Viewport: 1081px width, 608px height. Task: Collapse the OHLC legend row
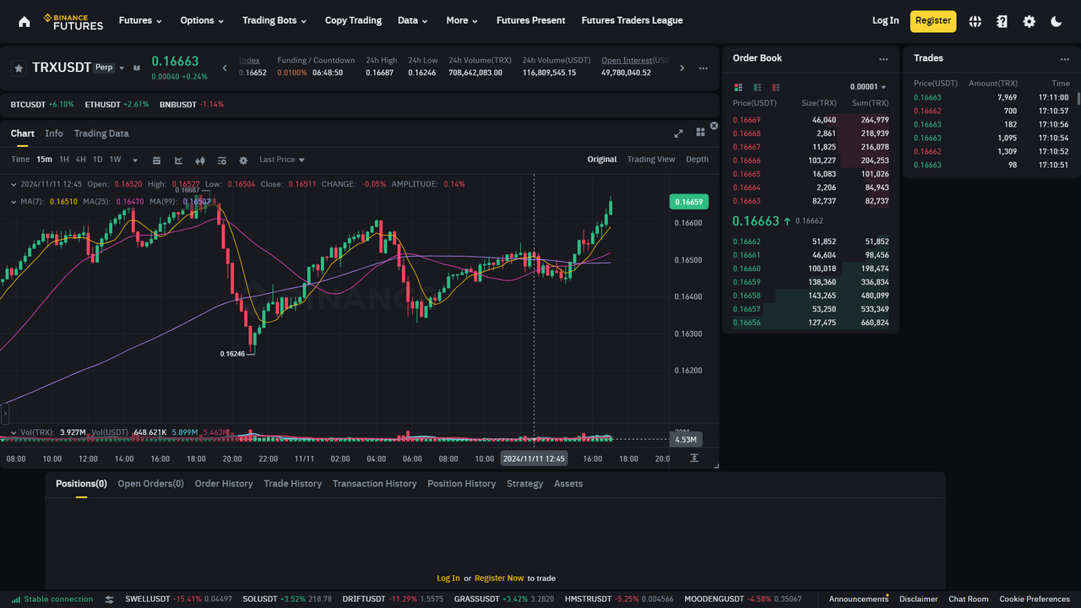coord(14,184)
